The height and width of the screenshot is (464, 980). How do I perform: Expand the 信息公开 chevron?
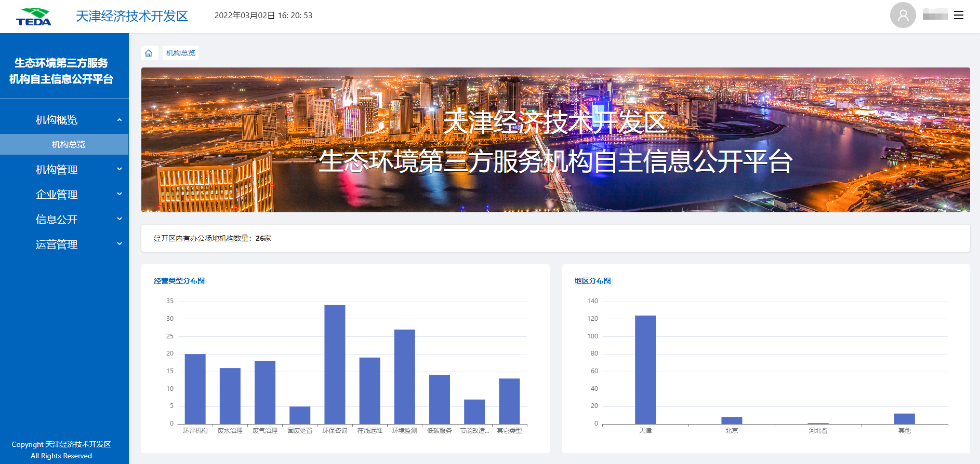click(x=120, y=219)
